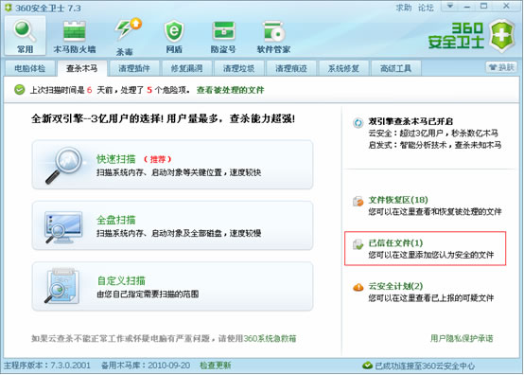
Task: Click the 360安全卫士 shield logo
Action: pyautogui.click(x=501, y=35)
